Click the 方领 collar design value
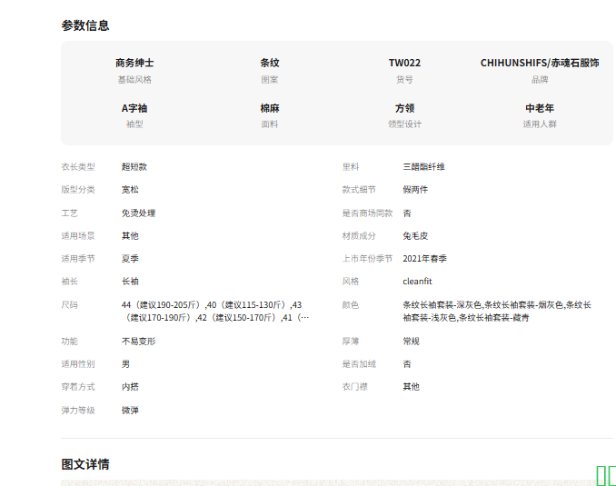Screen dimensions: 616x486 coord(404,107)
